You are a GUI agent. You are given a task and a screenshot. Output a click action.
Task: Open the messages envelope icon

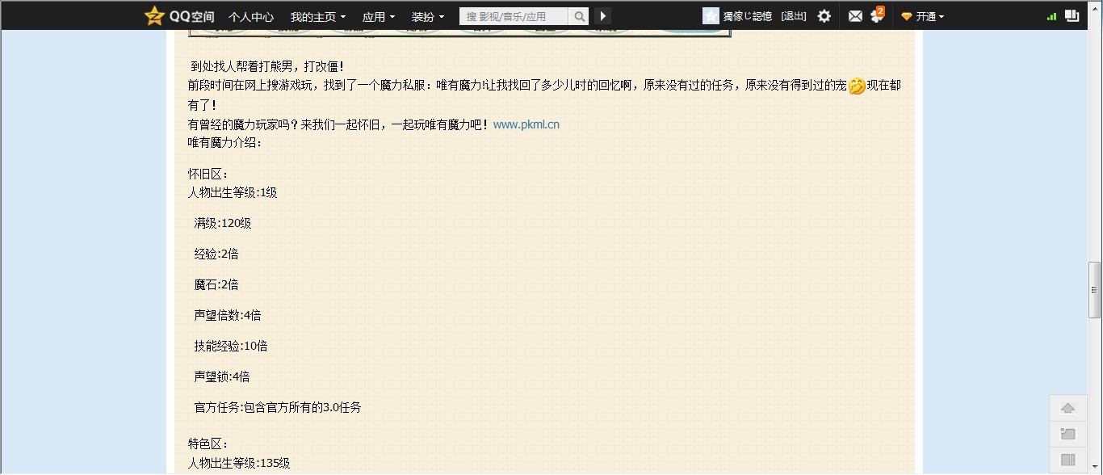pos(855,16)
